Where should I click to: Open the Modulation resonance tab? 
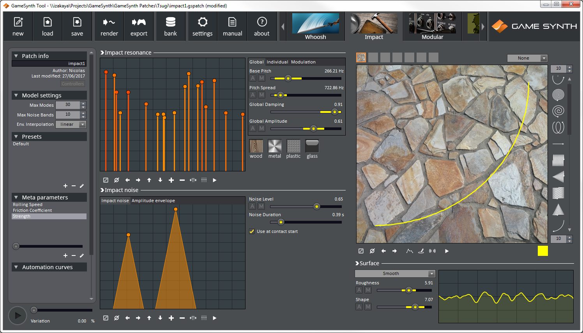coord(303,62)
